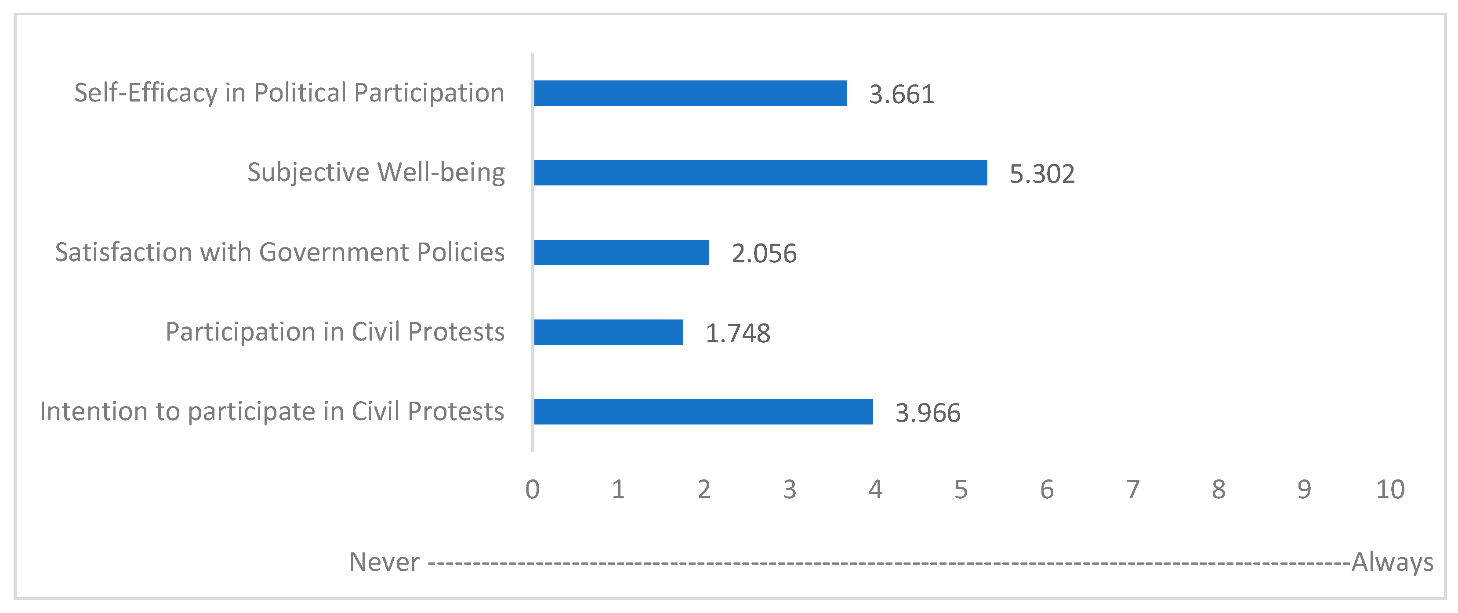
Task: Select the Participation in Civil Protests label
Action: point(334,332)
